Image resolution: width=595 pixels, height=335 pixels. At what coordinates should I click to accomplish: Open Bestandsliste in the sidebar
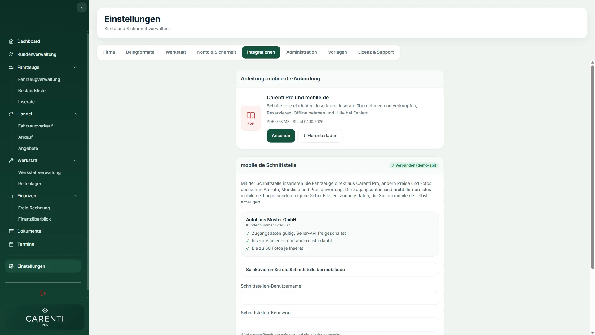(32, 91)
